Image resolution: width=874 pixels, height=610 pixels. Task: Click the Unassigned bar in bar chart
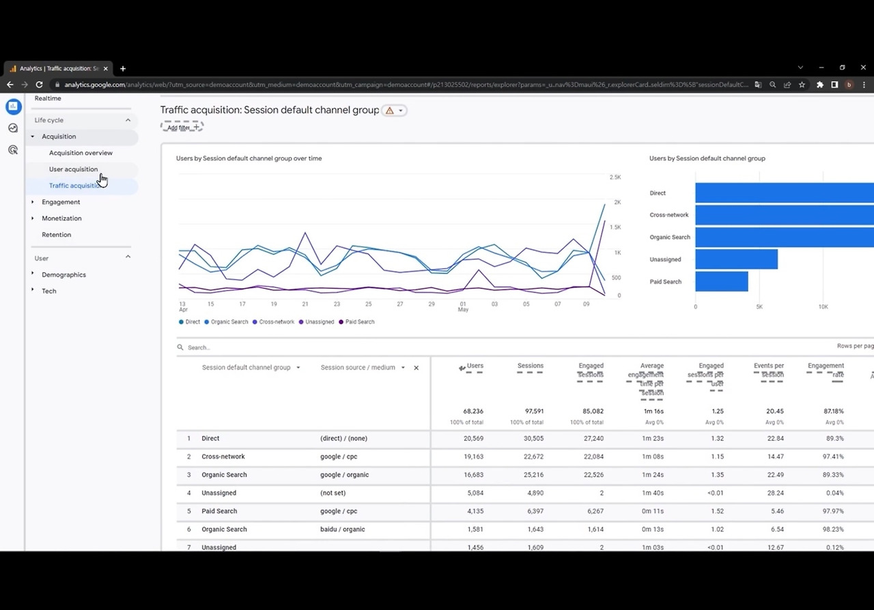coord(737,259)
